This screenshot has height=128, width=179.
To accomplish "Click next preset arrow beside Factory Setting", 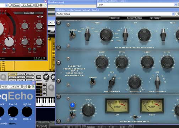I will click(x=151, y=18).
